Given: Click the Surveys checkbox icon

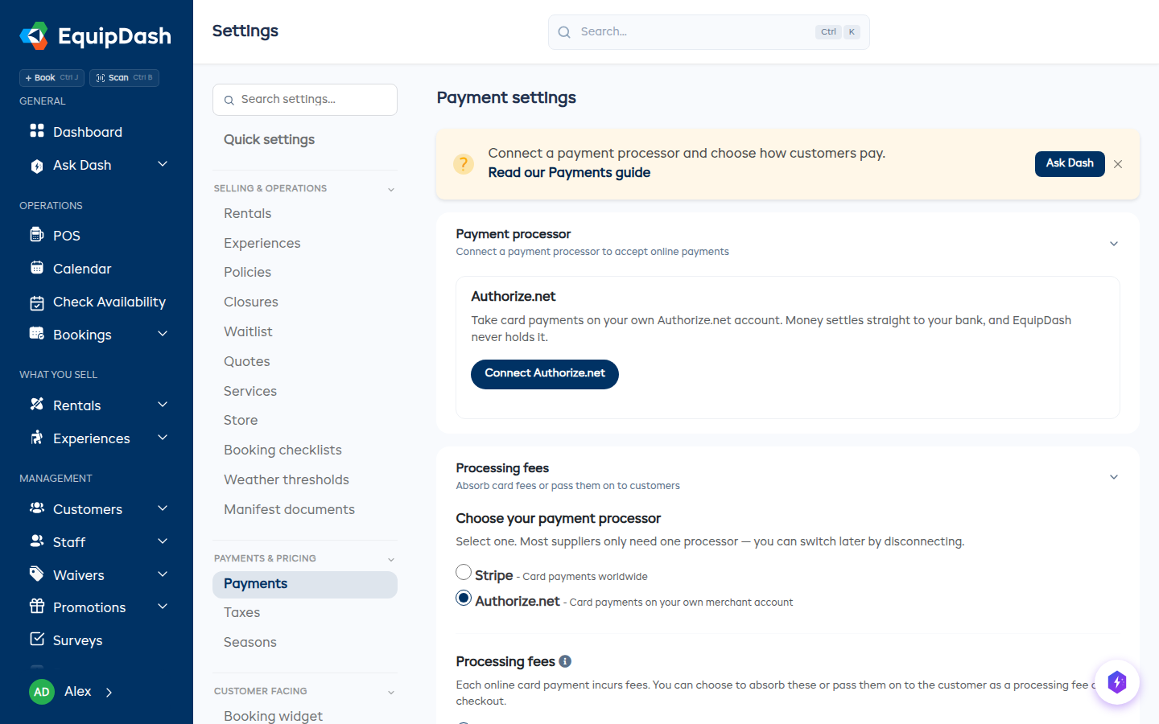Looking at the screenshot, I should (x=37, y=640).
